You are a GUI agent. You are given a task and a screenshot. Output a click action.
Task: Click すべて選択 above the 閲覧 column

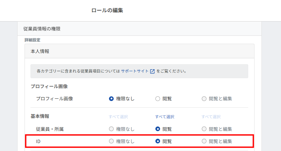(165, 117)
